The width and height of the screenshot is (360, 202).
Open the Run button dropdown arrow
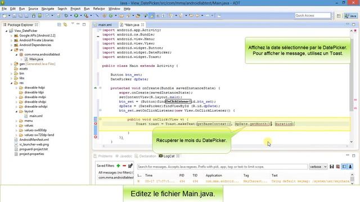point(81,16)
